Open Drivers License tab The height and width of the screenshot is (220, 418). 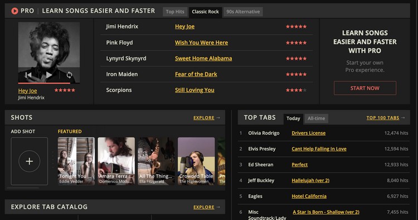point(308,133)
